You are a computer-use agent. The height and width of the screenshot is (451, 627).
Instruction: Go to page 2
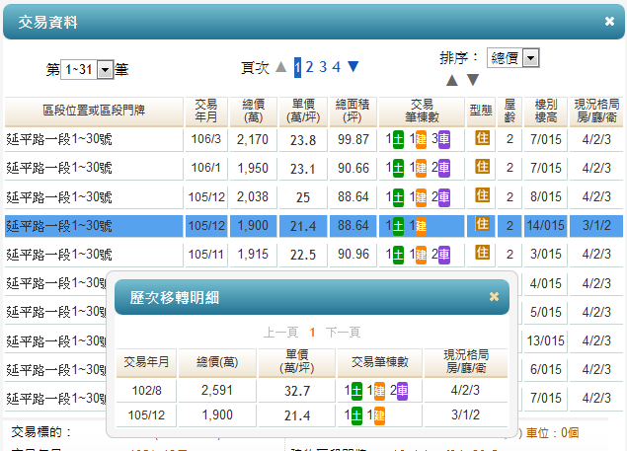point(309,67)
